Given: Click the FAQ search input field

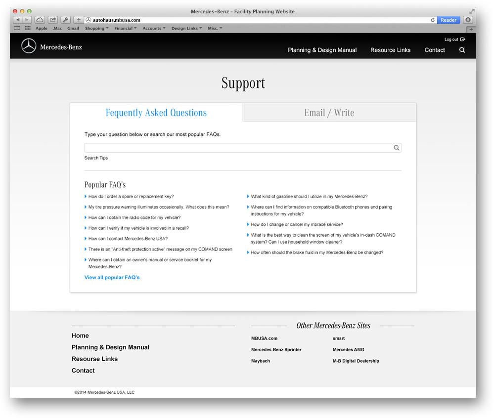Looking at the screenshot, I should click(243, 148).
